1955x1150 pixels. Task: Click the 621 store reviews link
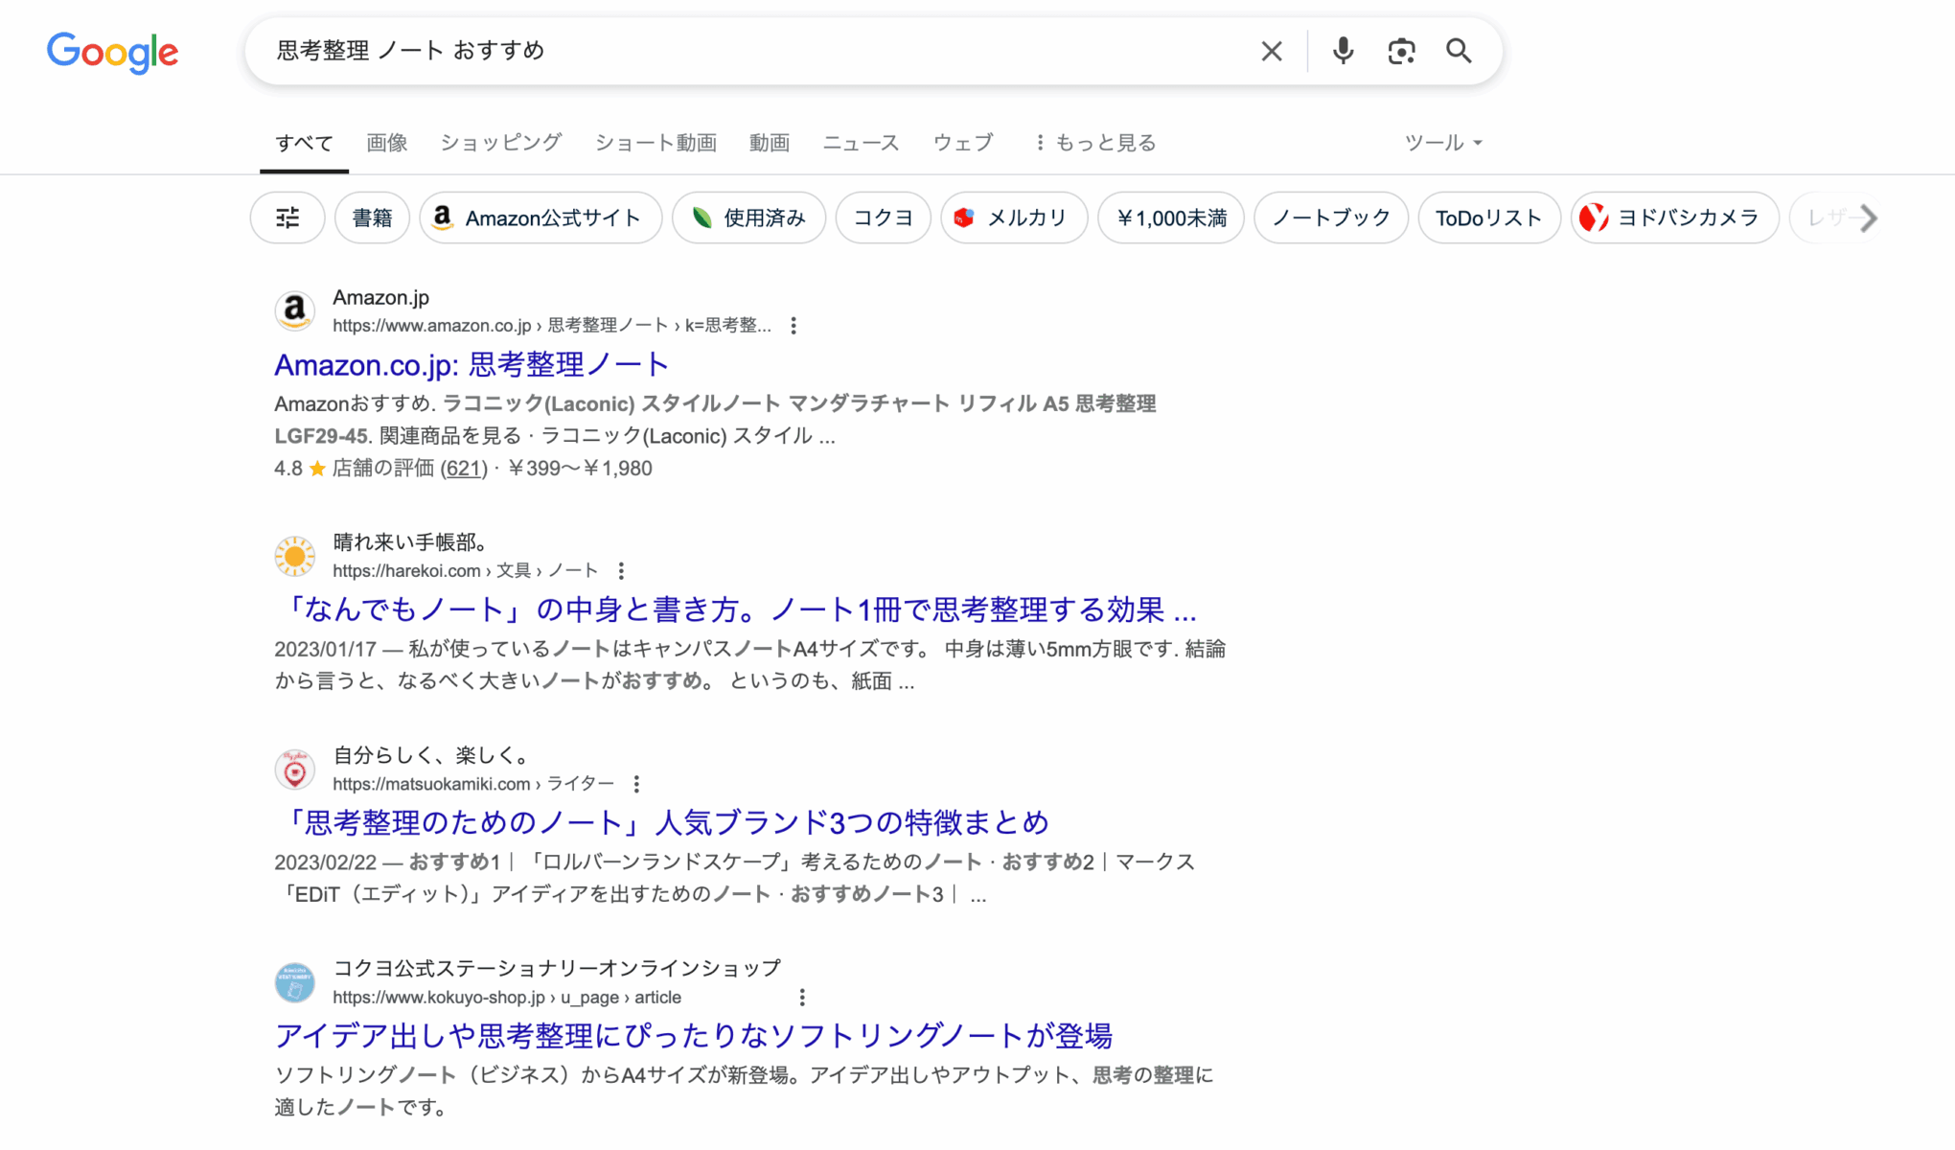click(x=463, y=469)
